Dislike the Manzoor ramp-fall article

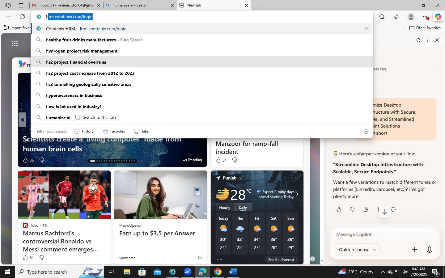pyautogui.click(x=235, y=160)
